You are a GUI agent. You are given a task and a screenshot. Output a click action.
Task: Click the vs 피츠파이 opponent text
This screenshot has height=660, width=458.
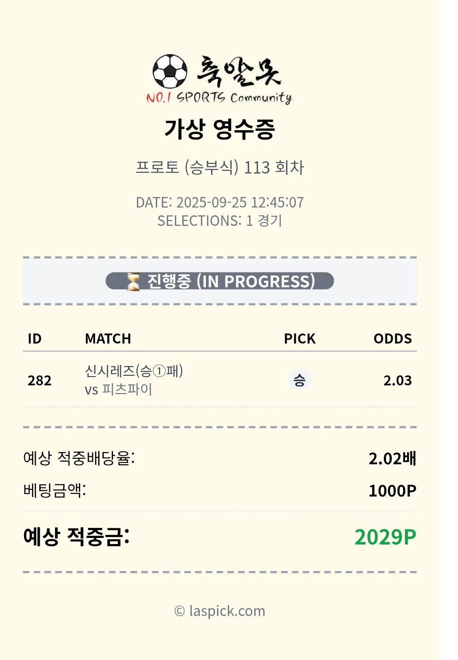(118, 389)
